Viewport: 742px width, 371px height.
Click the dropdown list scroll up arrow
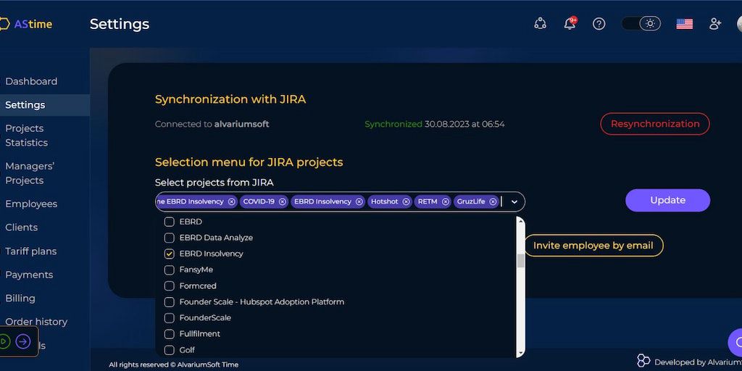(520, 220)
